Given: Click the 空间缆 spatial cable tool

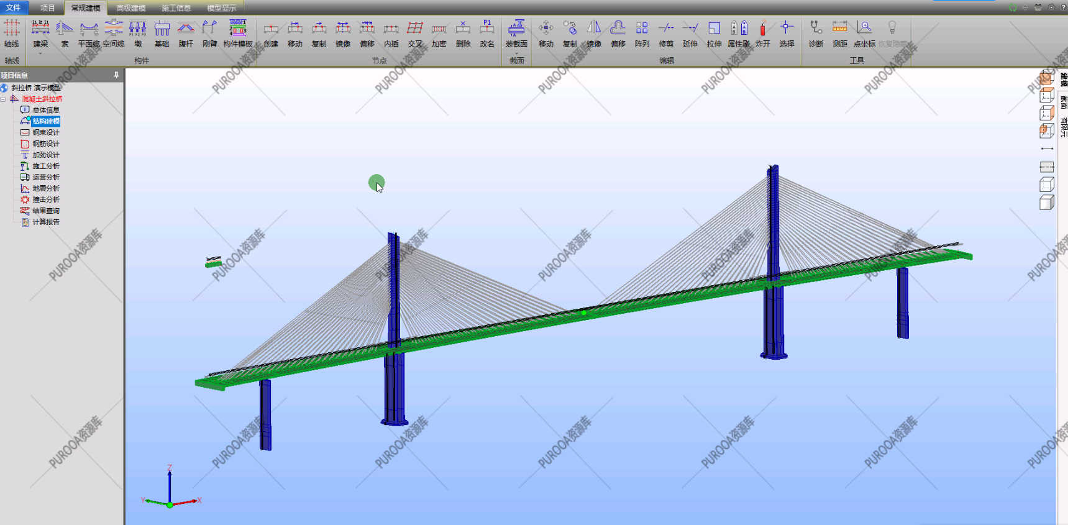Looking at the screenshot, I should [114, 33].
